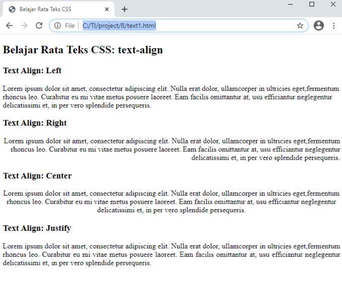
Task: Click the center-aligned Lorem ipsum paragraph
Action: pyautogui.click(x=171, y=202)
